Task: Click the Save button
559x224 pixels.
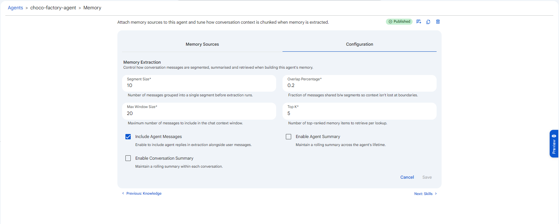Action: 427,177
